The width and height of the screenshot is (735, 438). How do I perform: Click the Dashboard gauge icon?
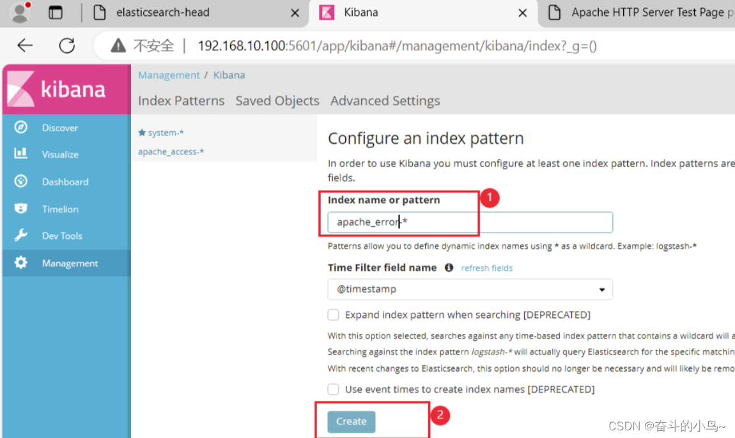[x=20, y=181]
